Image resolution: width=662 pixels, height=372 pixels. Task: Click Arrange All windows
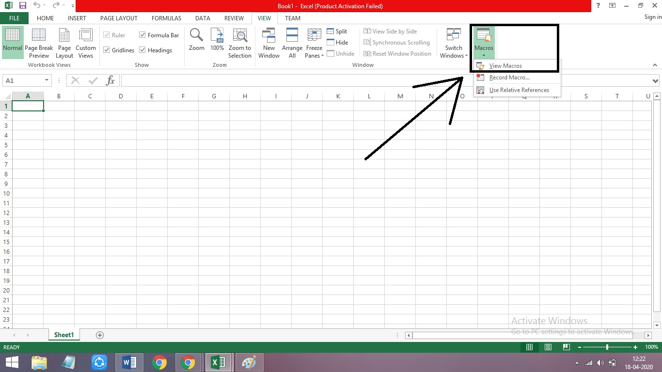292,43
